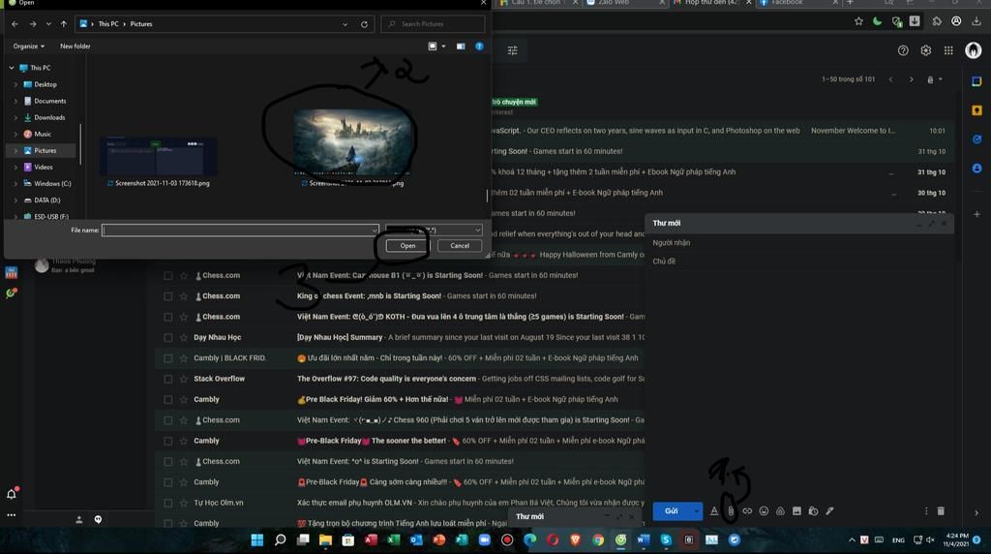
Task: Star the Stack Overflow email
Action: (183, 379)
